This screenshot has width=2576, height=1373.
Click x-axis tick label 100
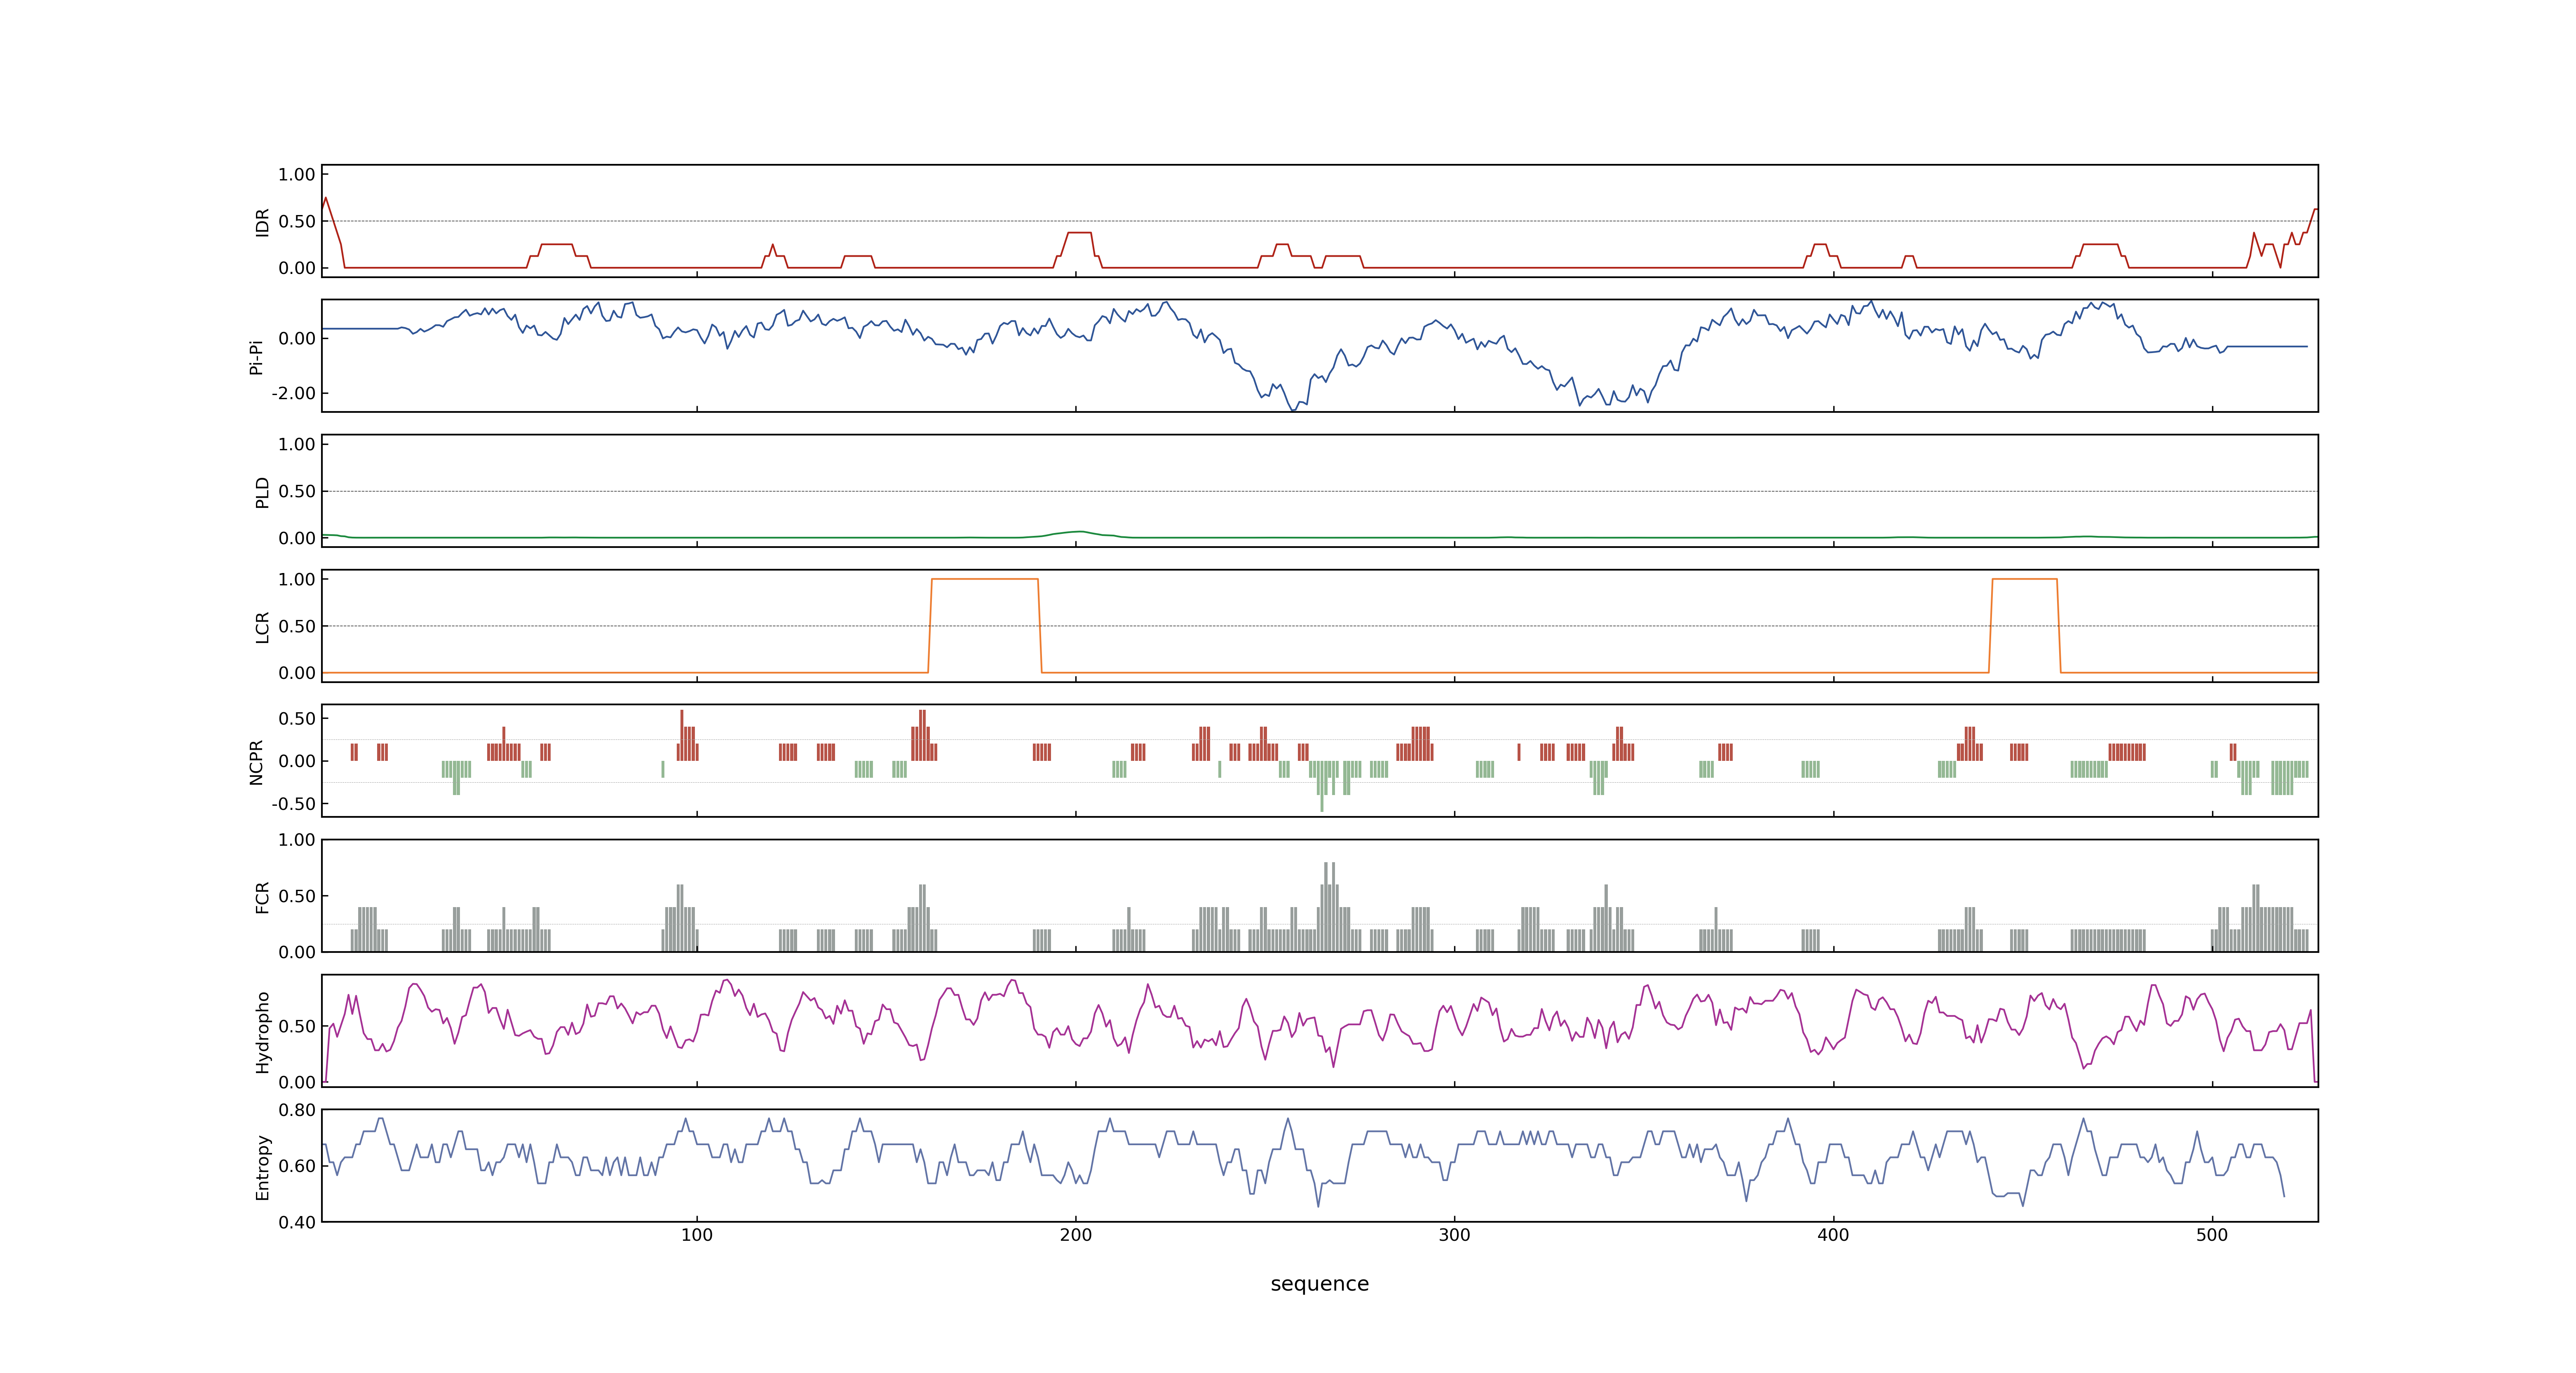[697, 1235]
